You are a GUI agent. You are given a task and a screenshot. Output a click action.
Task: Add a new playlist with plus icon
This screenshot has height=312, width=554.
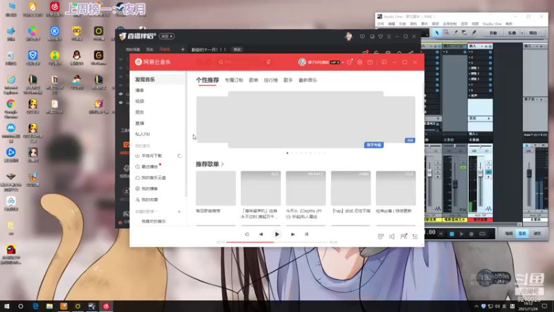click(x=179, y=211)
